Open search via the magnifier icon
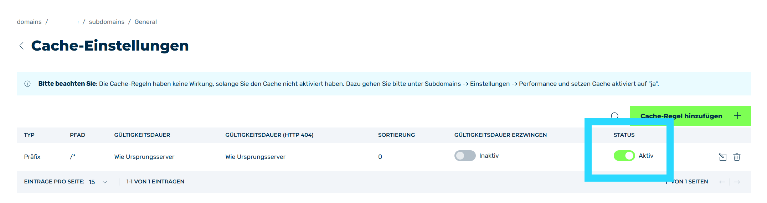The width and height of the screenshot is (767, 203). pyautogui.click(x=614, y=116)
